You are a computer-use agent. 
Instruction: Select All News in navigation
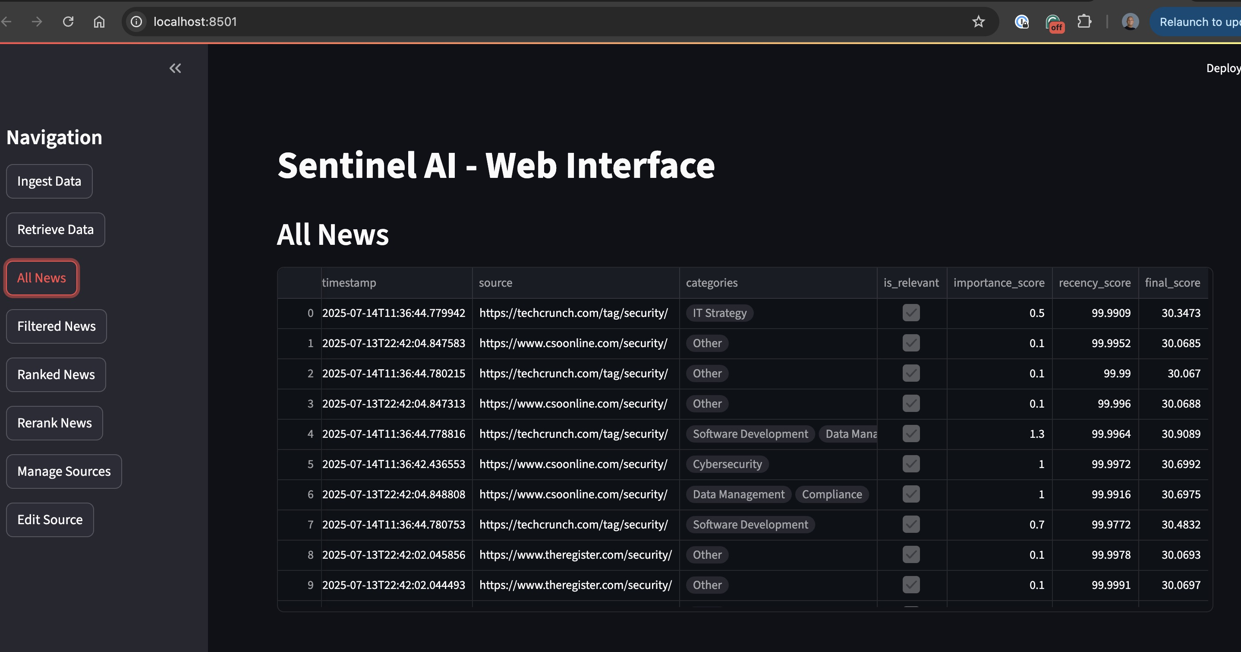point(41,278)
